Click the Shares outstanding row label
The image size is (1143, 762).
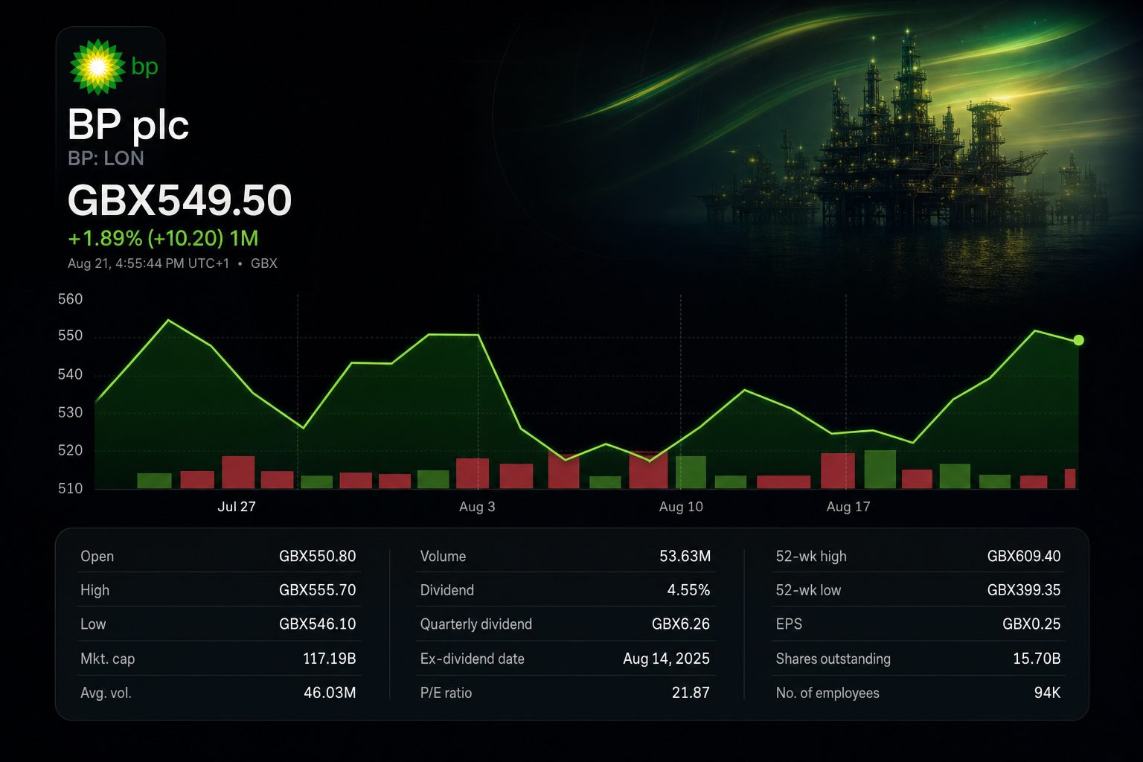click(833, 659)
